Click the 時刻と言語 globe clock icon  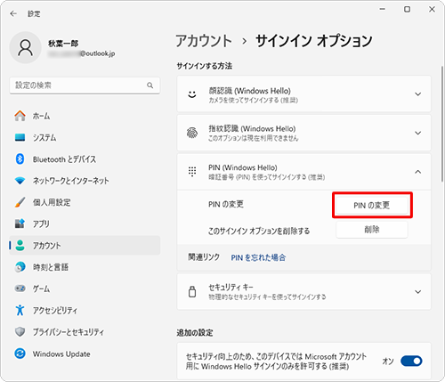tap(20, 267)
